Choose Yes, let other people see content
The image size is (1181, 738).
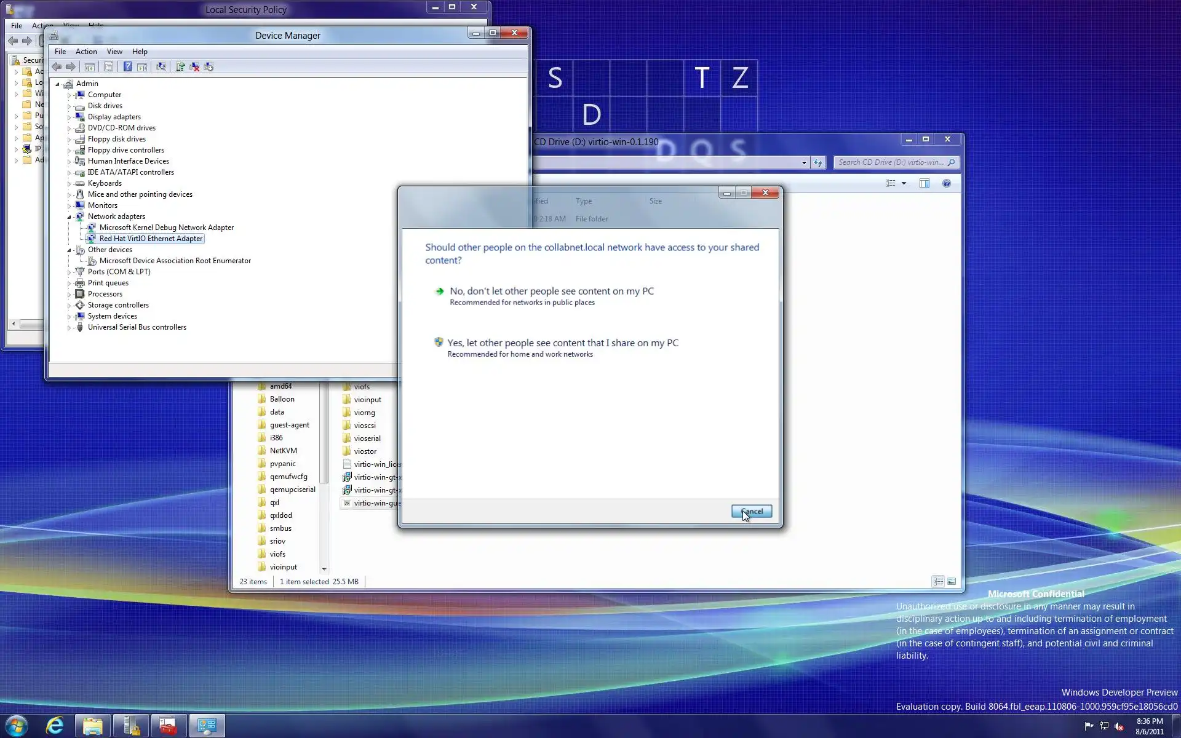[562, 343]
